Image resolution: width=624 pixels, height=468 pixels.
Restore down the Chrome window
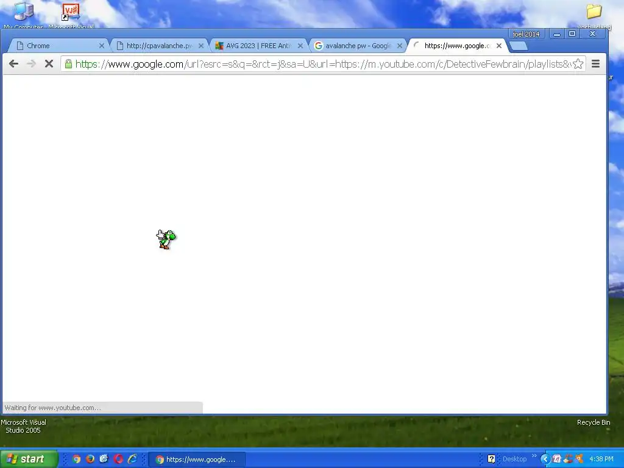572,34
